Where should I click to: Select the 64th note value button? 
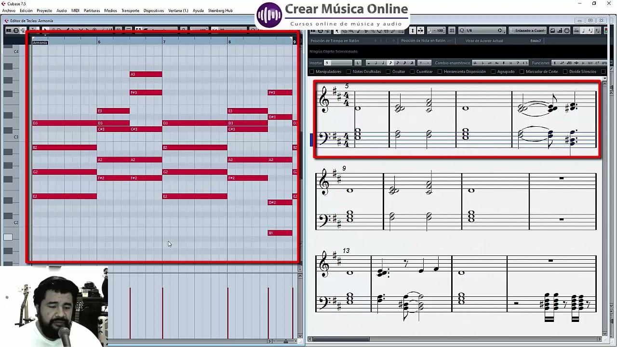click(x=412, y=63)
